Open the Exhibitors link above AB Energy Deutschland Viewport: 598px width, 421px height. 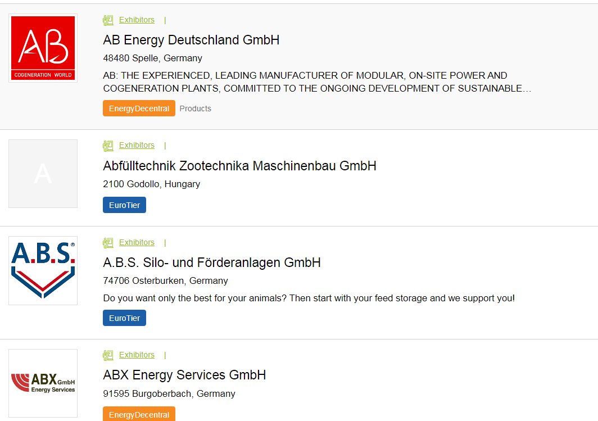tap(137, 20)
